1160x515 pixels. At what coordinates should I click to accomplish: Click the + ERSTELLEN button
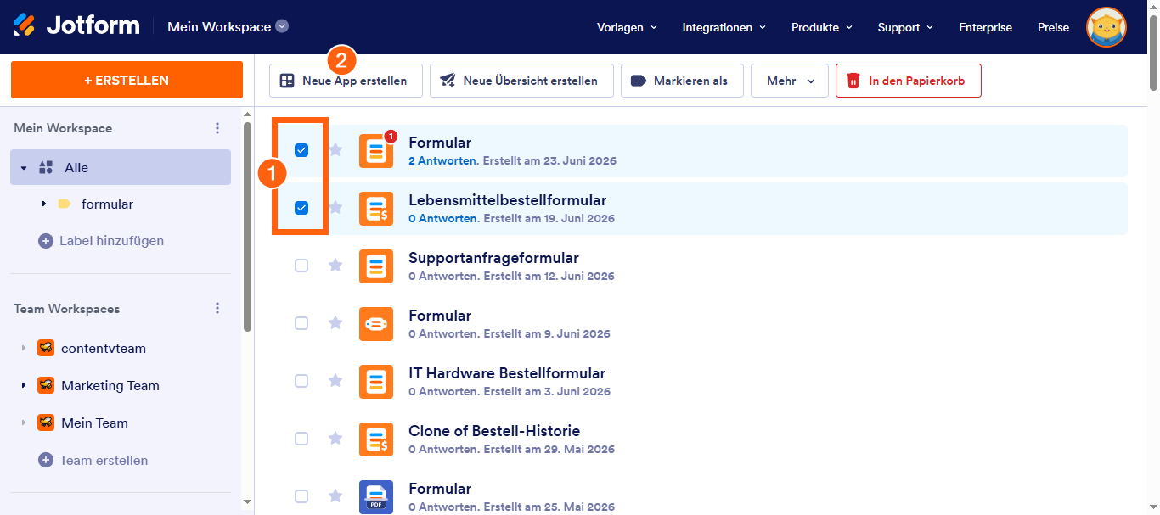pos(127,81)
